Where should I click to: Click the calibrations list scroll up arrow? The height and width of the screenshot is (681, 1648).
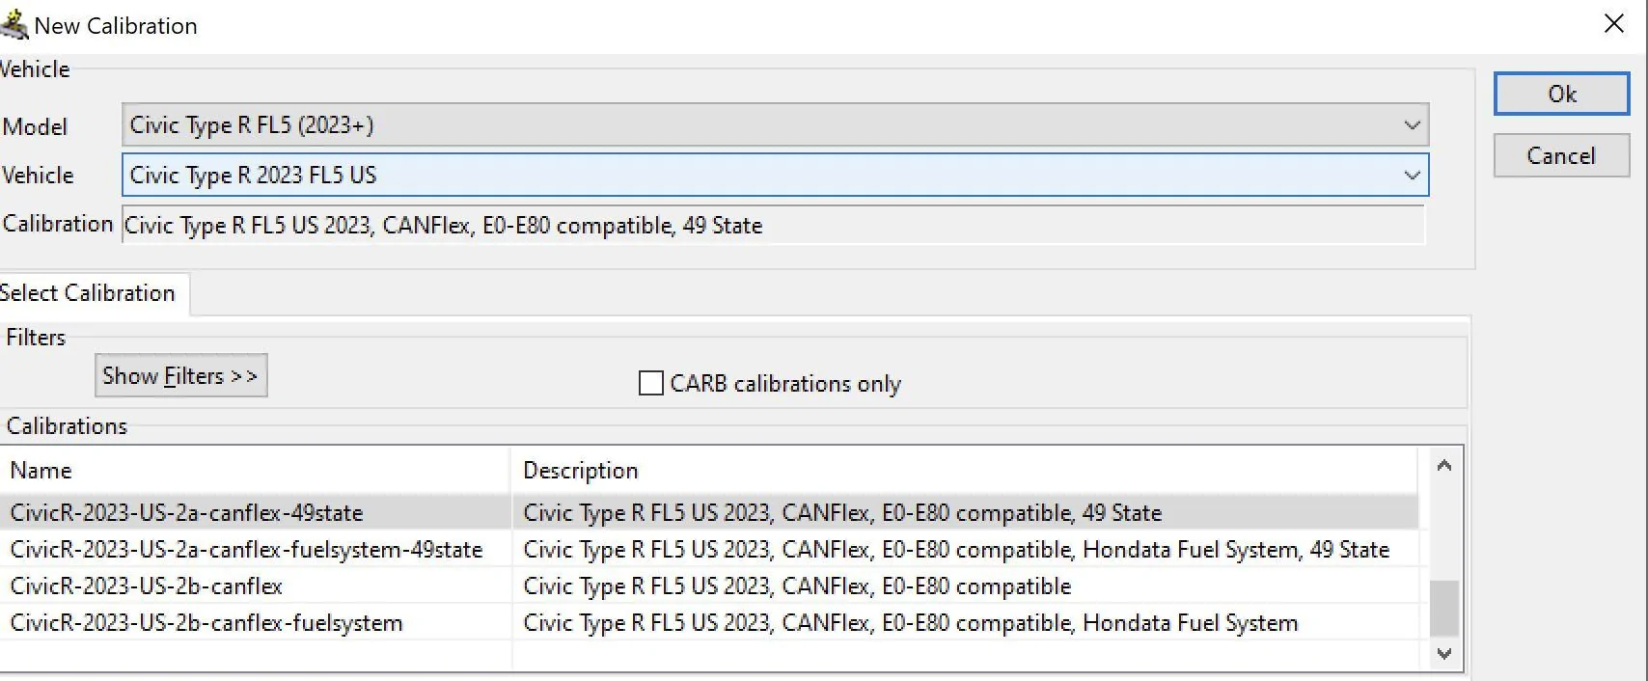pyautogui.click(x=1443, y=466)
